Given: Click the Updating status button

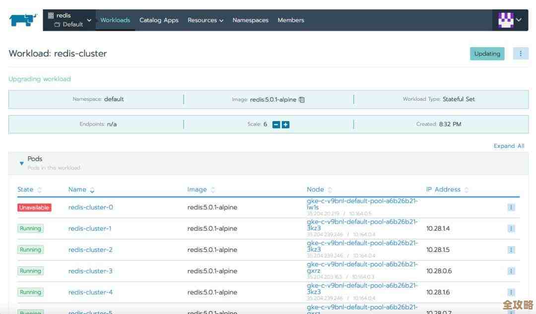Looking at the screenshot, I should coord(487,54).
